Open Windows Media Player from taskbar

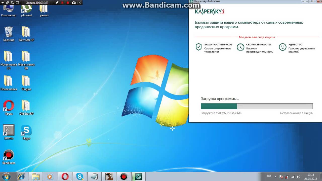click(50, 176)
